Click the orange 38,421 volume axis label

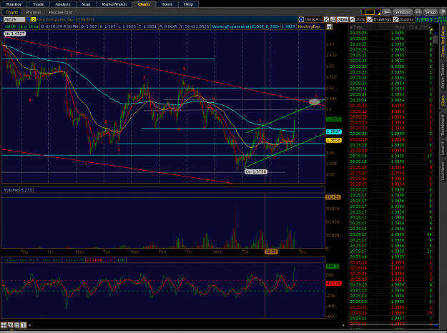pyautogui.click(x=333, y=197)
